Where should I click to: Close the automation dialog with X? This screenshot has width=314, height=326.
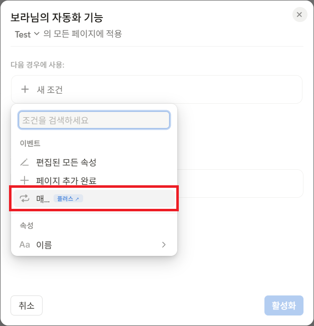coord(299,15)
